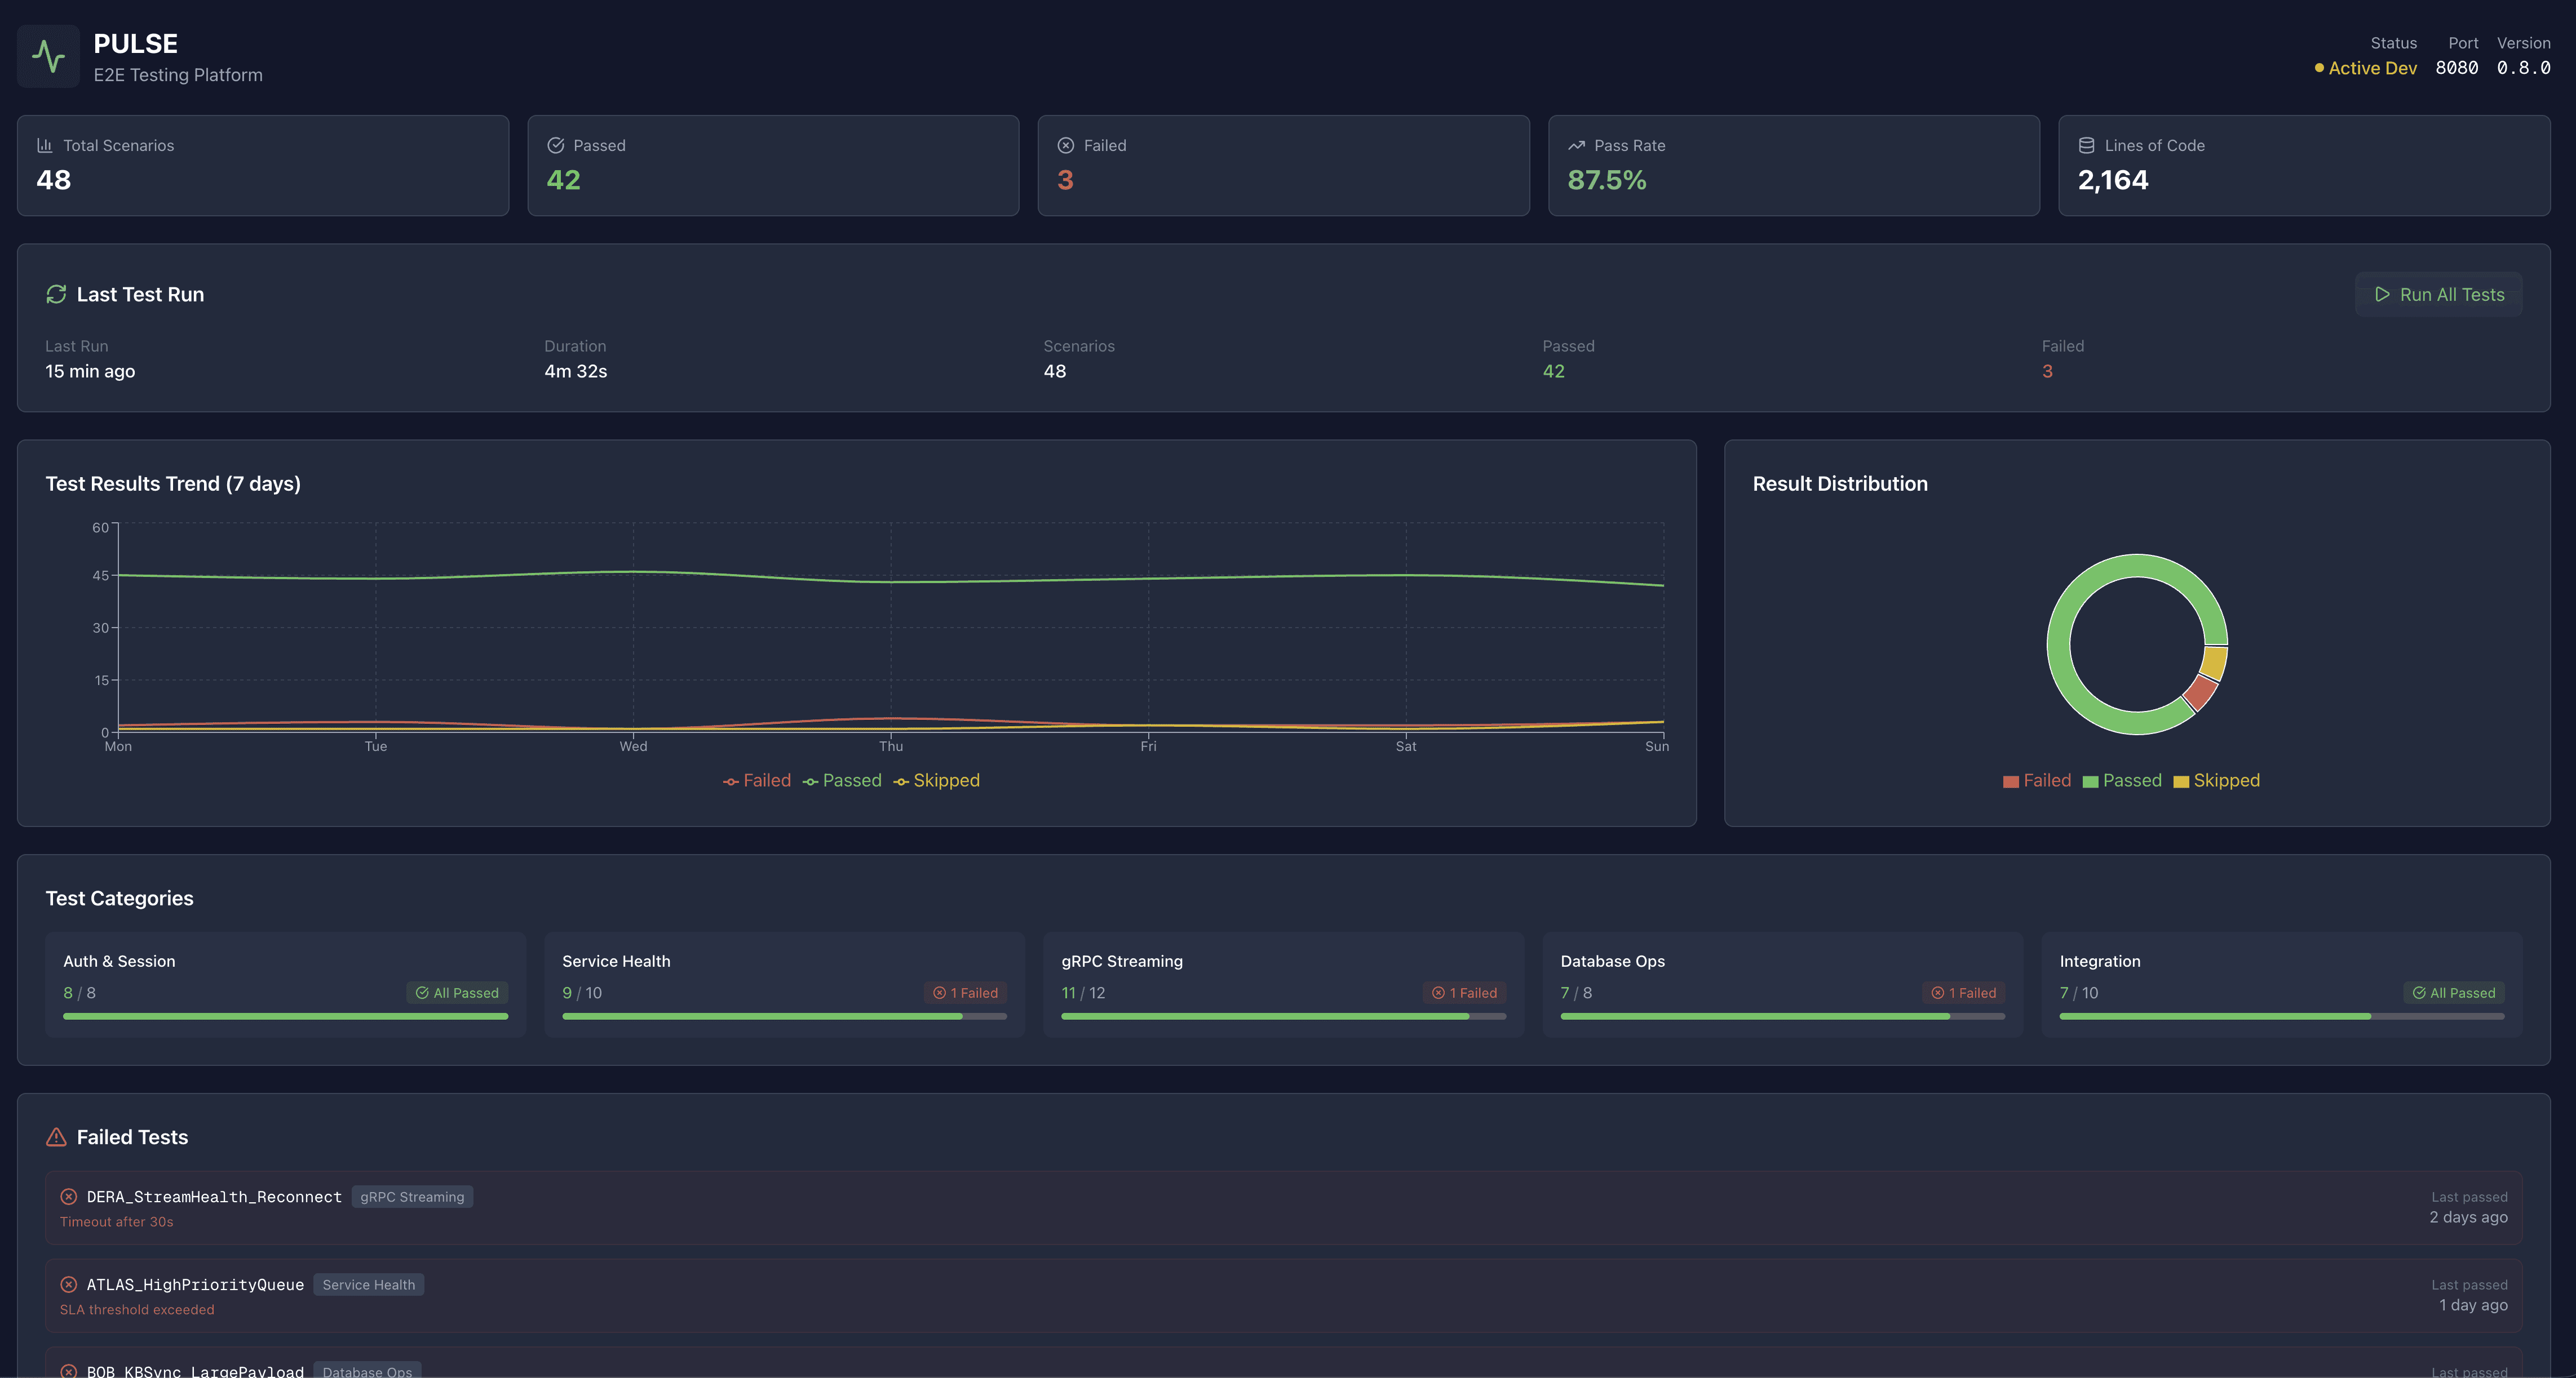The image size is (2576, 1378).
Task: Click the Last Test Run refresh icon
Action: 56,295
